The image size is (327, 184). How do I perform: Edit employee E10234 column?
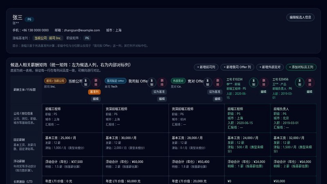click(x=263, y=92)
